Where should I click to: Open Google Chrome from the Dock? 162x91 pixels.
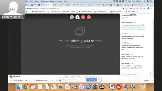coord(26,87)
